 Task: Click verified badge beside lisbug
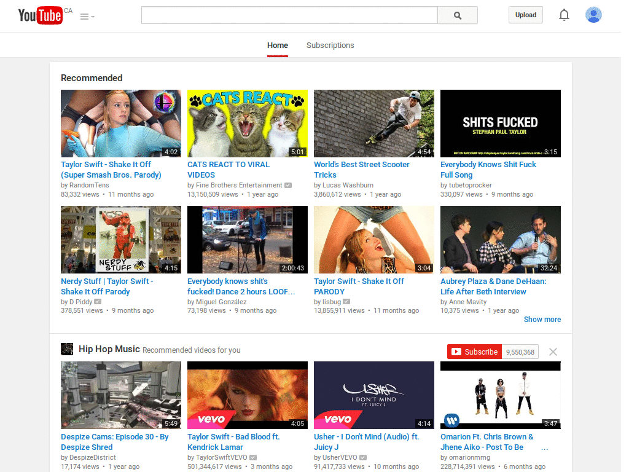pyautogui.click(x=346, y=301)
